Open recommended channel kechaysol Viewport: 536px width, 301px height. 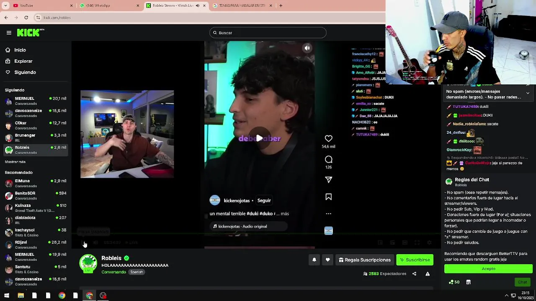tap(36, 232)
